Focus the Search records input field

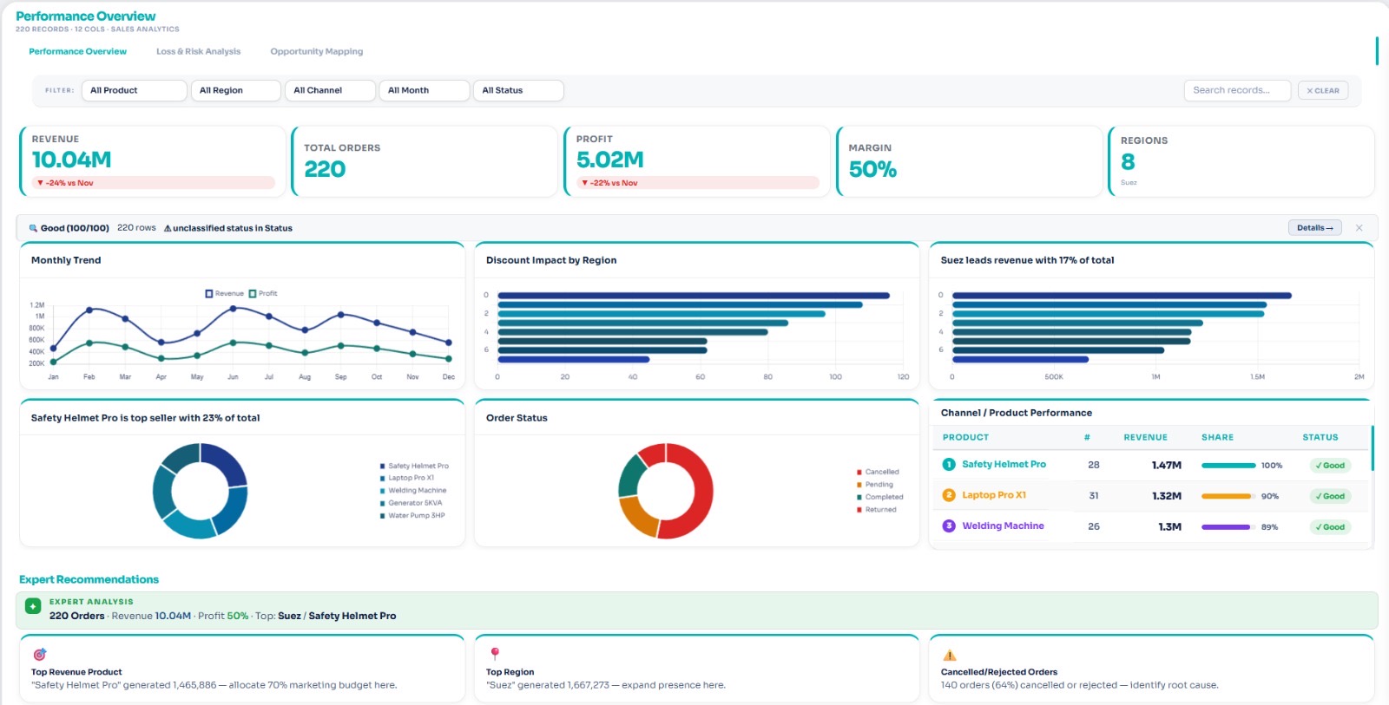(x=1237, y=90)
